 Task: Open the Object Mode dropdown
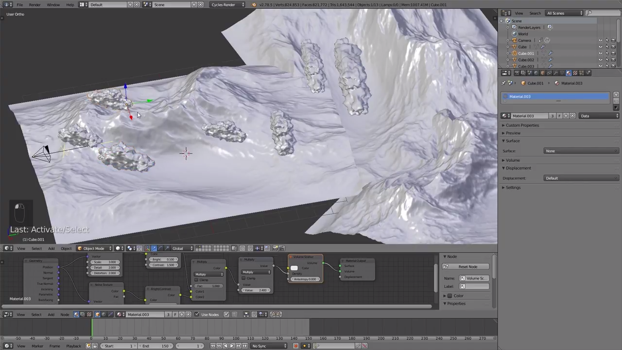pos(95,248)
